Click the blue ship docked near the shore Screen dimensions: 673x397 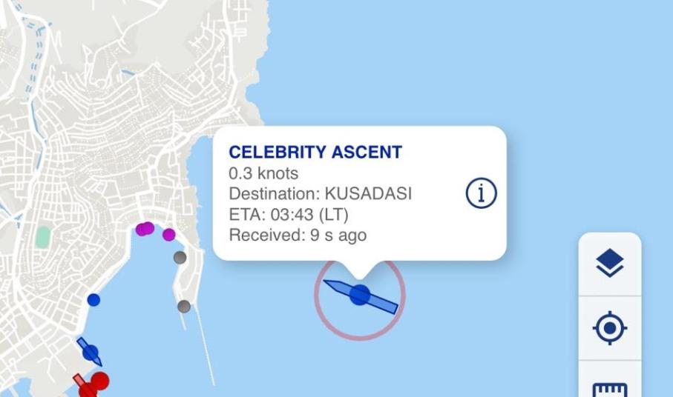point(91,353)
